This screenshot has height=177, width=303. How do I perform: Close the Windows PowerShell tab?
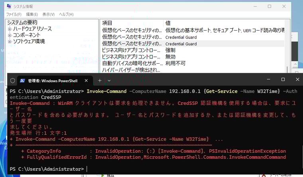(86, 81)
